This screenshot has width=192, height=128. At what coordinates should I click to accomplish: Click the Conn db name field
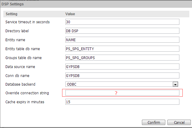click(122, 75)
